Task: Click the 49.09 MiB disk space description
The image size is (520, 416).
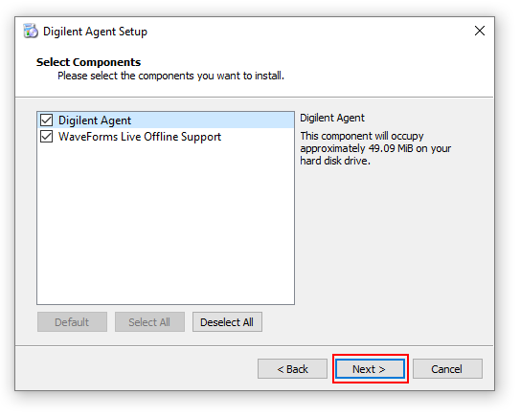Action: pyautogui.click(x=375, y=148)
